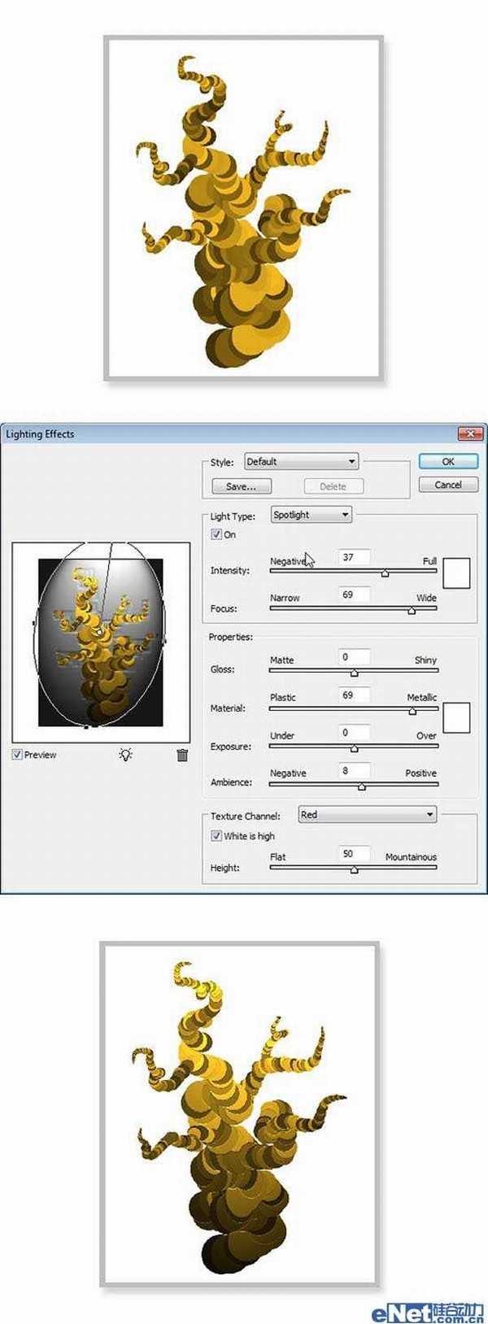
Task: Click the Cancel button
Action: [447, 485]
